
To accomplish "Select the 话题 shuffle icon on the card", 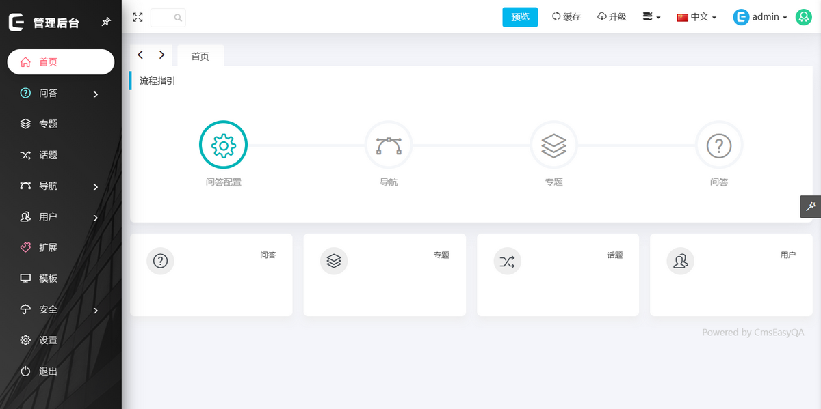I will (507, 261).
